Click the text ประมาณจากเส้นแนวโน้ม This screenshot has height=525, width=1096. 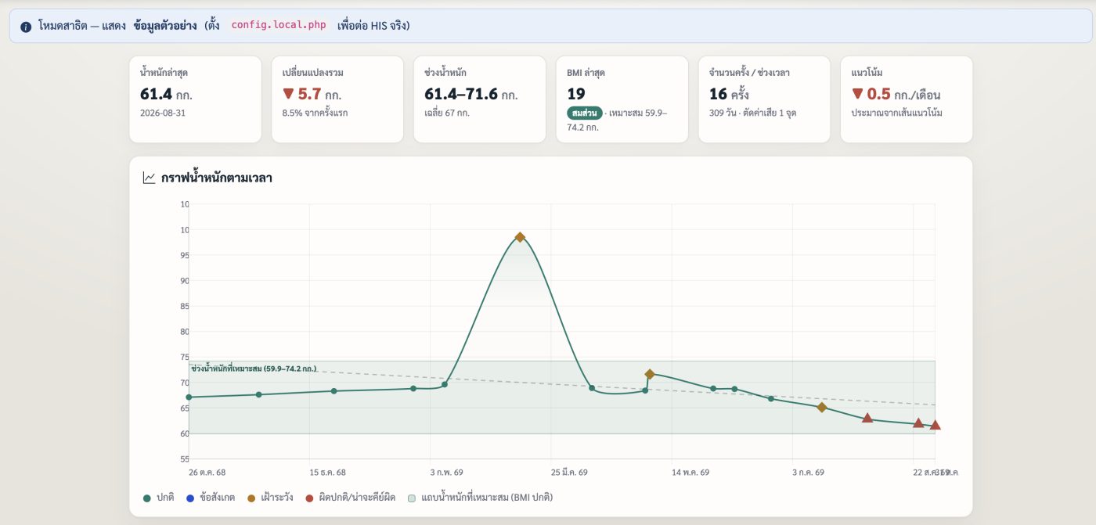click(x=897, y=113)
